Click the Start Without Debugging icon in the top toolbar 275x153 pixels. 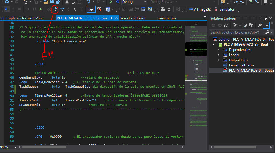coord(111,2)
